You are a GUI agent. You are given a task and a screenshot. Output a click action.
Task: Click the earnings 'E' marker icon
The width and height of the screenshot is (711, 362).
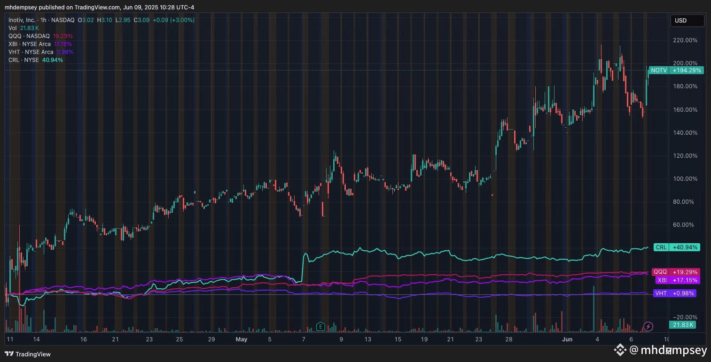[321, 326]
